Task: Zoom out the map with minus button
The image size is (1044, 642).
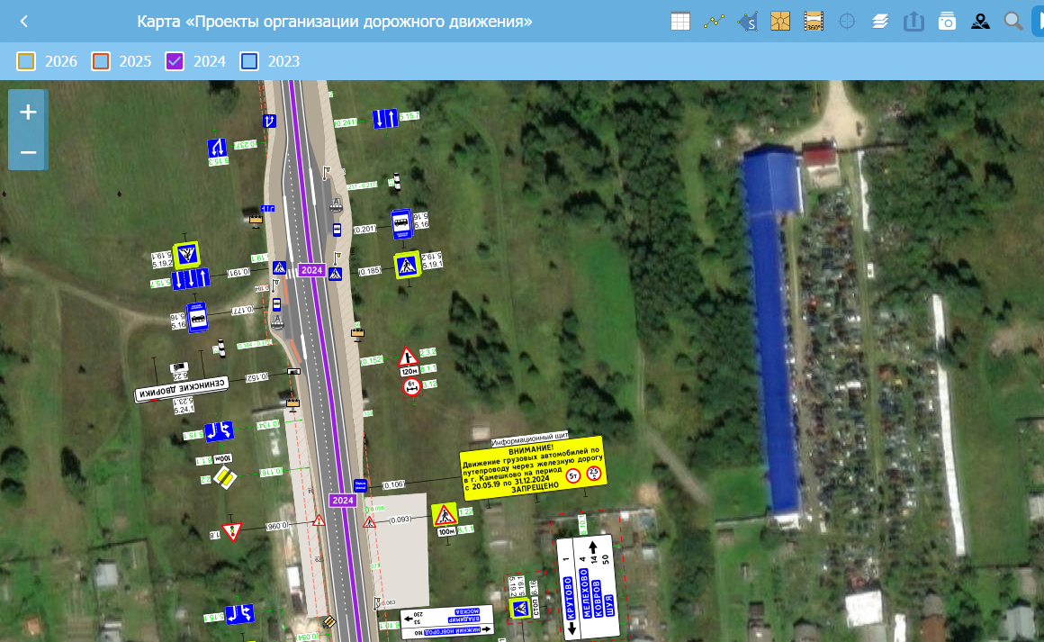Action: [x=28, y=152]
